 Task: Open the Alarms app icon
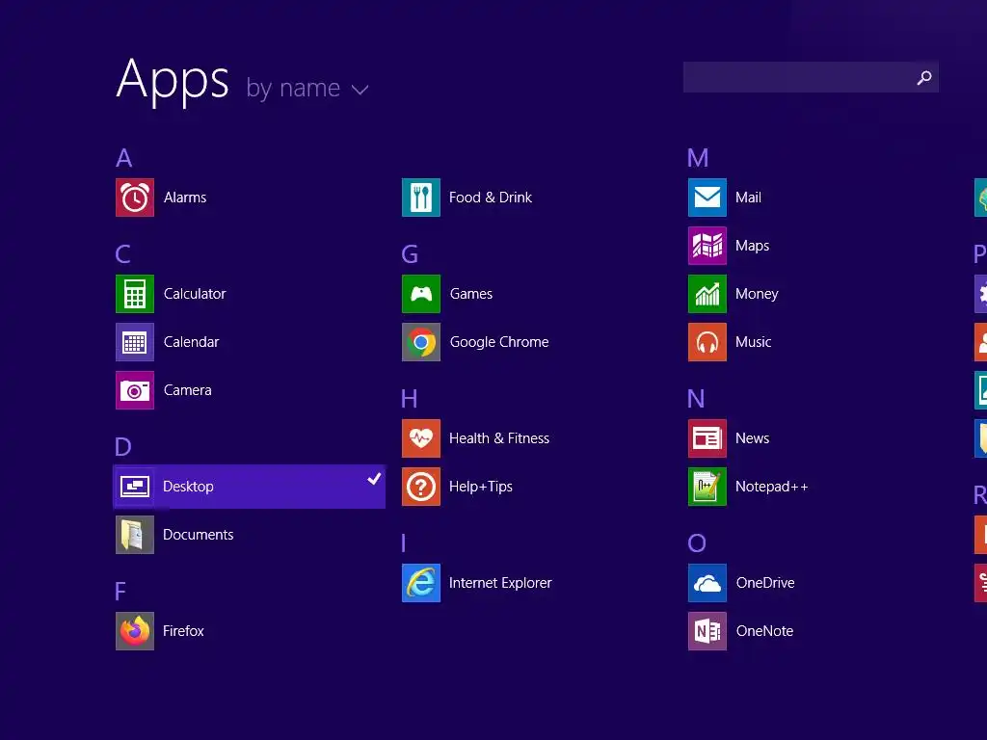click(x=135, y=198)
